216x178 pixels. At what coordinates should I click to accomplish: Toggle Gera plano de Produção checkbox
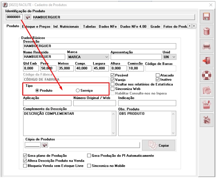[25, 155]
